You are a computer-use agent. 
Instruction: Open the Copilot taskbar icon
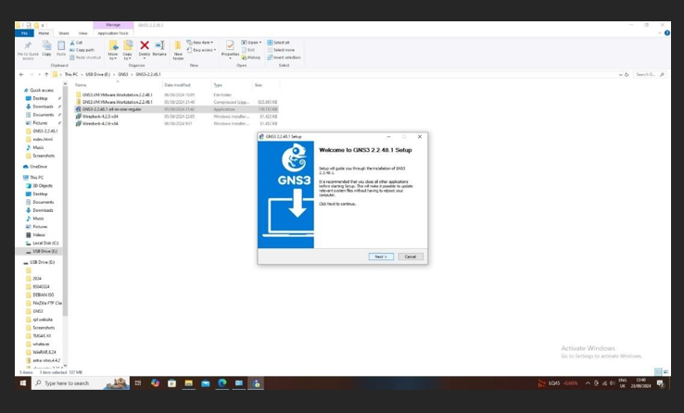(156, 383)
